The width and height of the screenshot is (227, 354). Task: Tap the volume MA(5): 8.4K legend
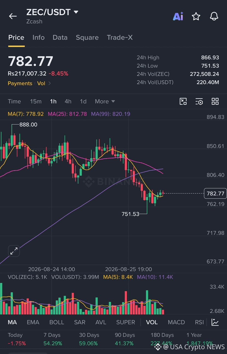(118, 277)
